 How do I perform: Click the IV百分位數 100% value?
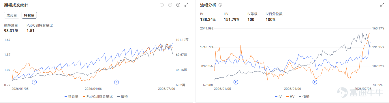270,19
